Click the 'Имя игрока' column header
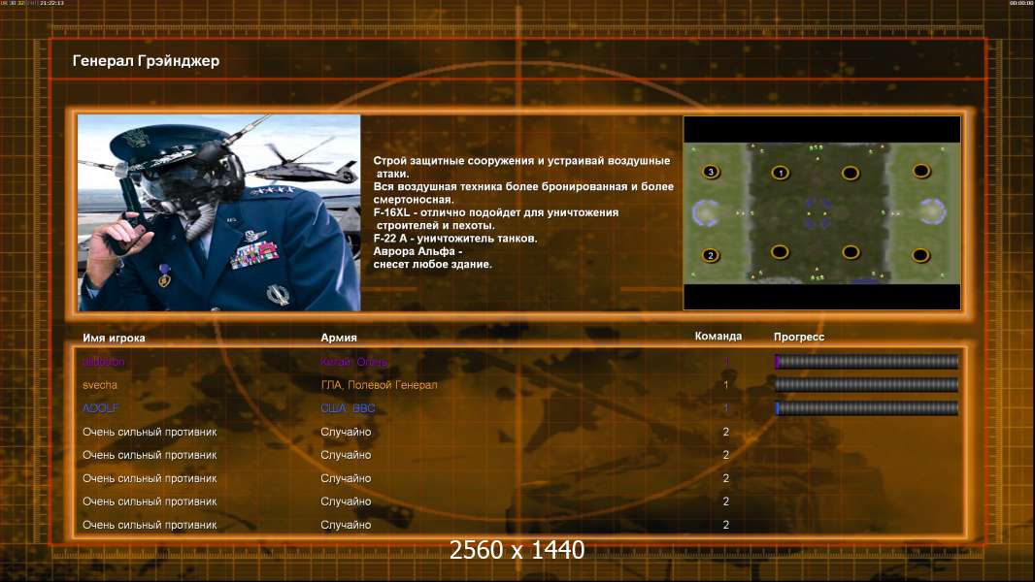1035x582 pixels. pyautogui.click(x=114, y=338)
